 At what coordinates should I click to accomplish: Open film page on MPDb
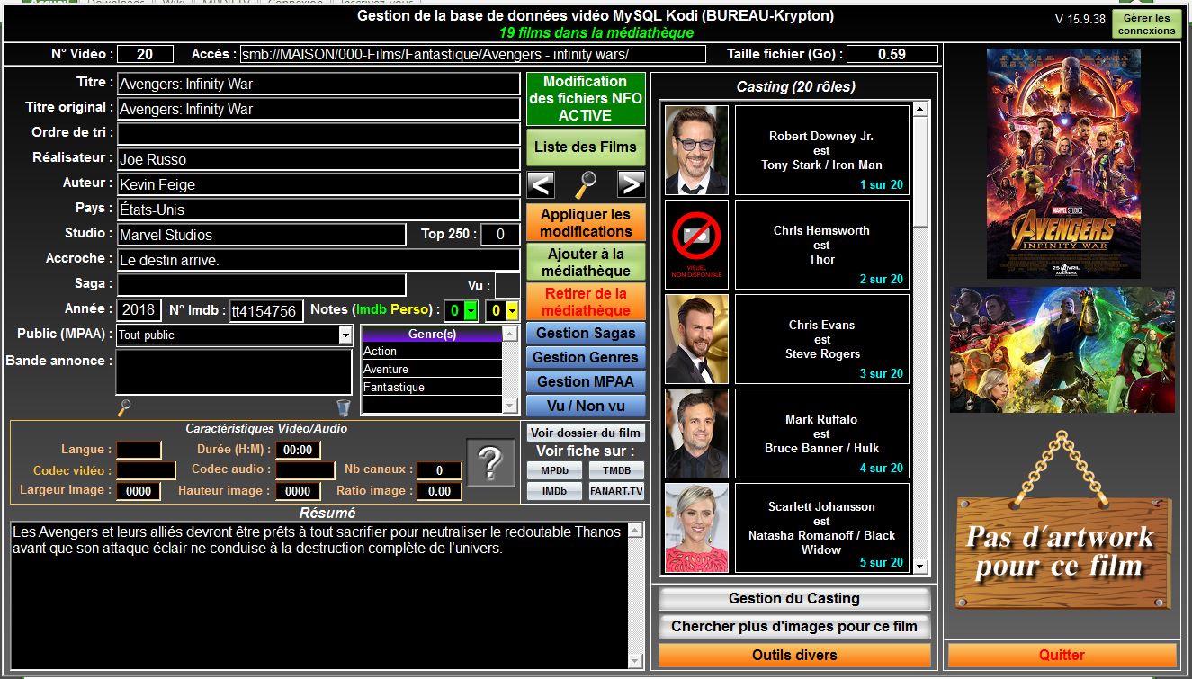(554, 469)
